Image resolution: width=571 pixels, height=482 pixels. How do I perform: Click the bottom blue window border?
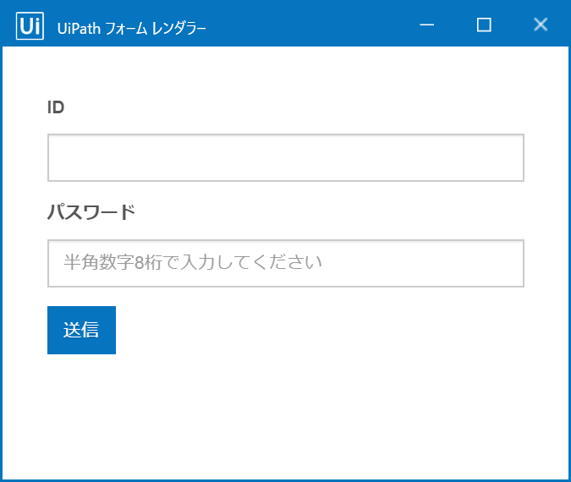point(286,481)
